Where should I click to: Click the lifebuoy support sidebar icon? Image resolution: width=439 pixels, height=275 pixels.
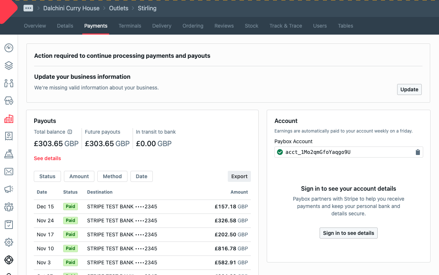[9, 260]
